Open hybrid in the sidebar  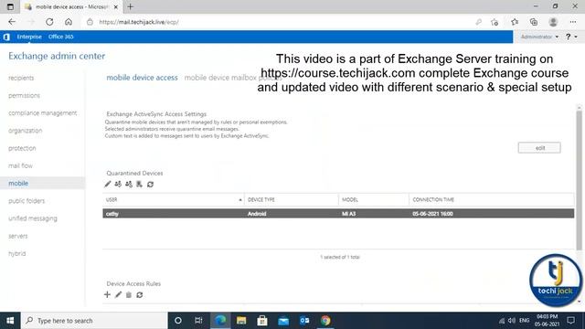[17, 253]
